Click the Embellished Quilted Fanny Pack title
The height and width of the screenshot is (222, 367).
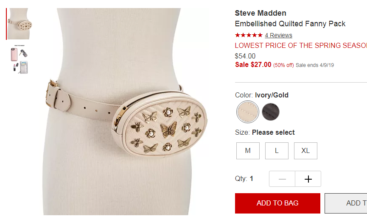pos(290,24)
